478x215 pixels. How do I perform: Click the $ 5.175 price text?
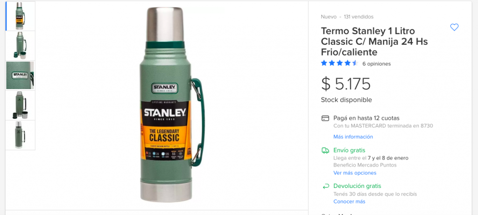click(x=346, y=84)
